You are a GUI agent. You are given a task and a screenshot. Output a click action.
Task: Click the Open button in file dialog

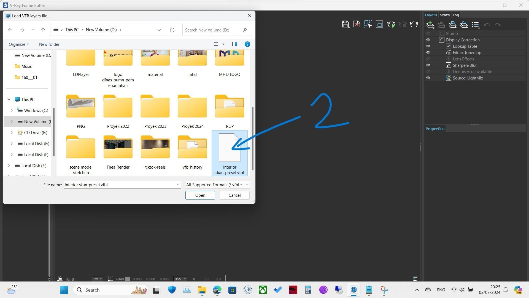pyautogui.click(x=200, y=195)
